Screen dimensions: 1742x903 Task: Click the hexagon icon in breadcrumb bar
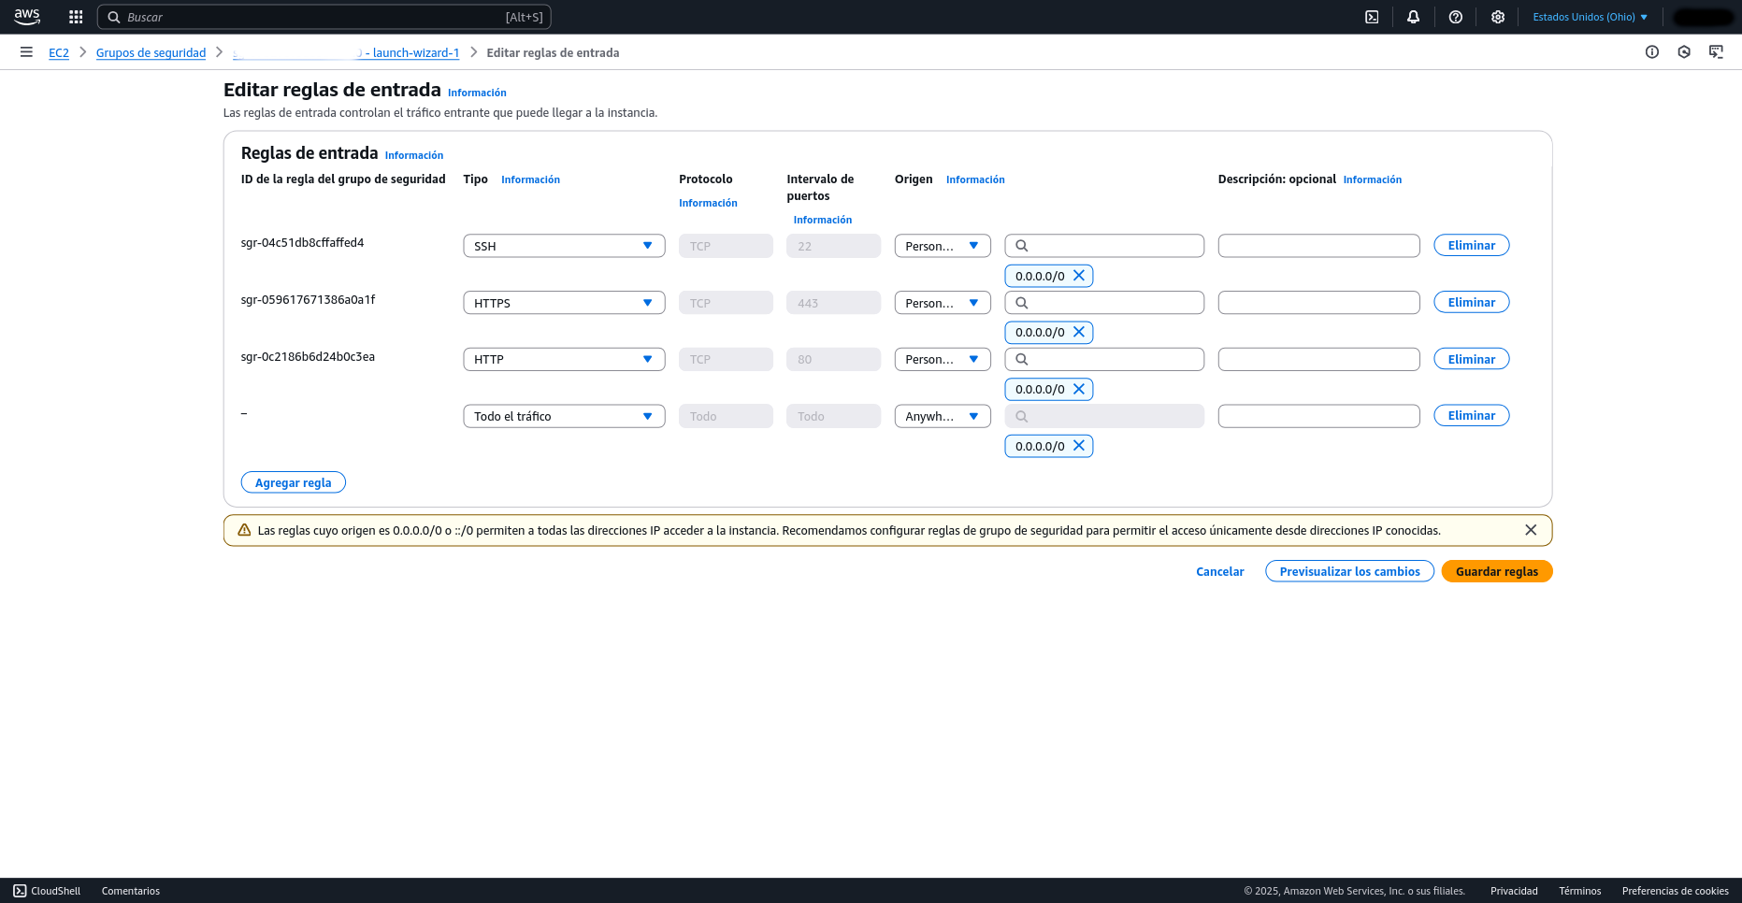(x=1684, y=52)
